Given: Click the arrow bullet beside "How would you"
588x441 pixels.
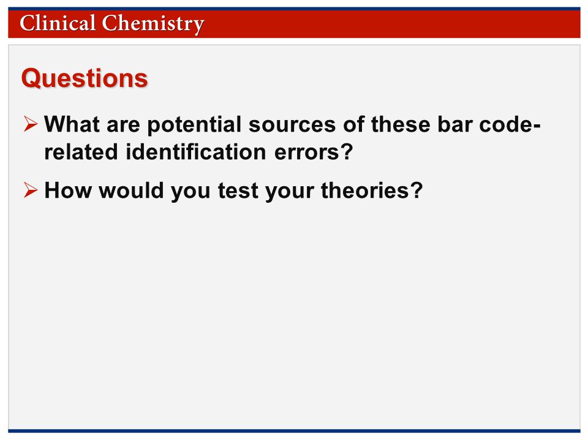Looking at the screenshot, I should coord(31,190).
